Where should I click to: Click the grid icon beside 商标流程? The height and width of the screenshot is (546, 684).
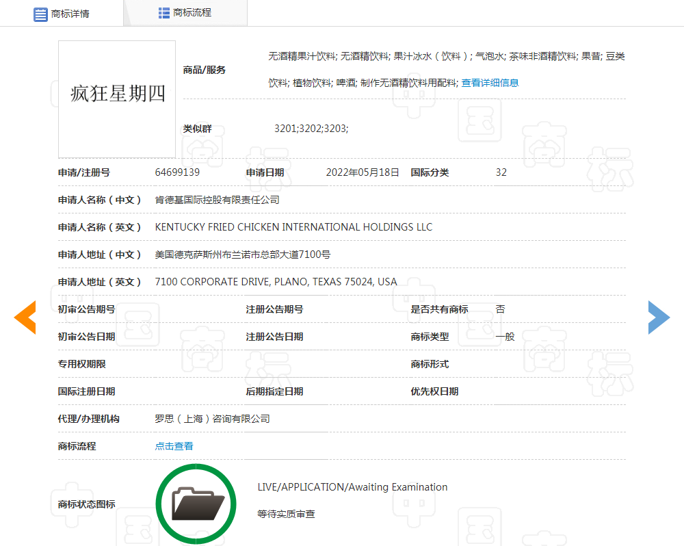(164, 13)
